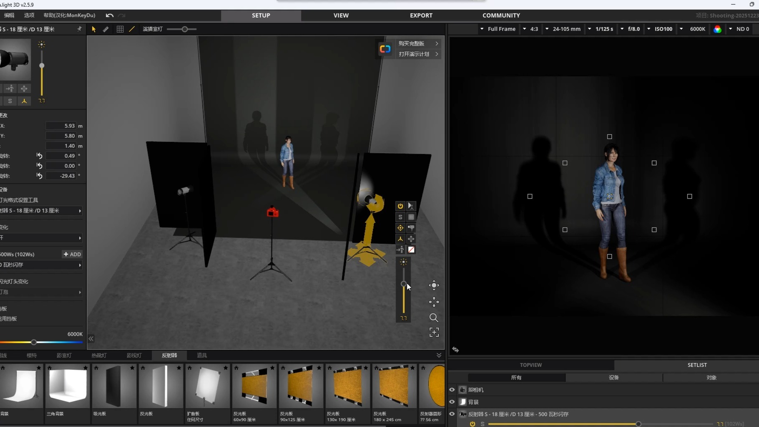Image resolution: width=759 pixels, height=427 pixels.
Task: Toggle the floor grid icon
Action: 120,29
